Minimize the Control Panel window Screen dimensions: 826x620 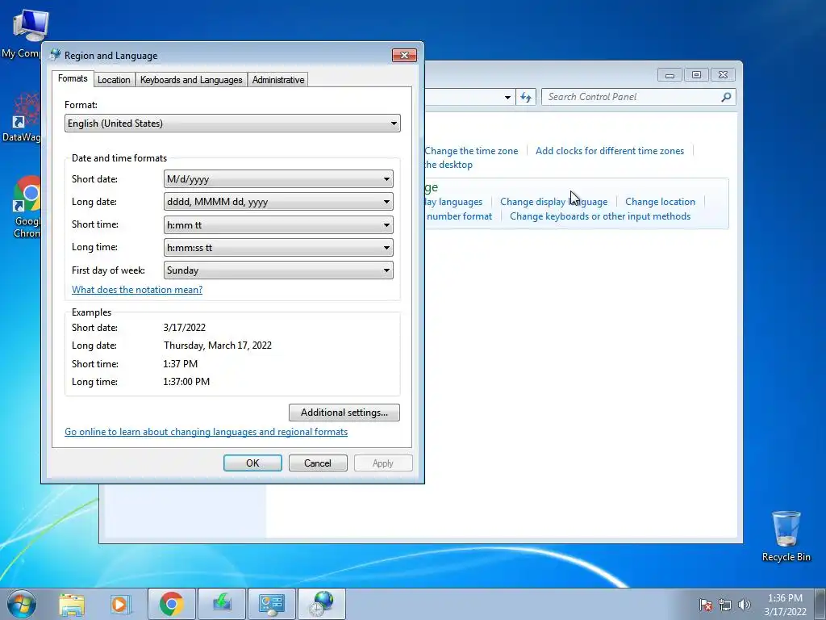(x=670, y=75)
